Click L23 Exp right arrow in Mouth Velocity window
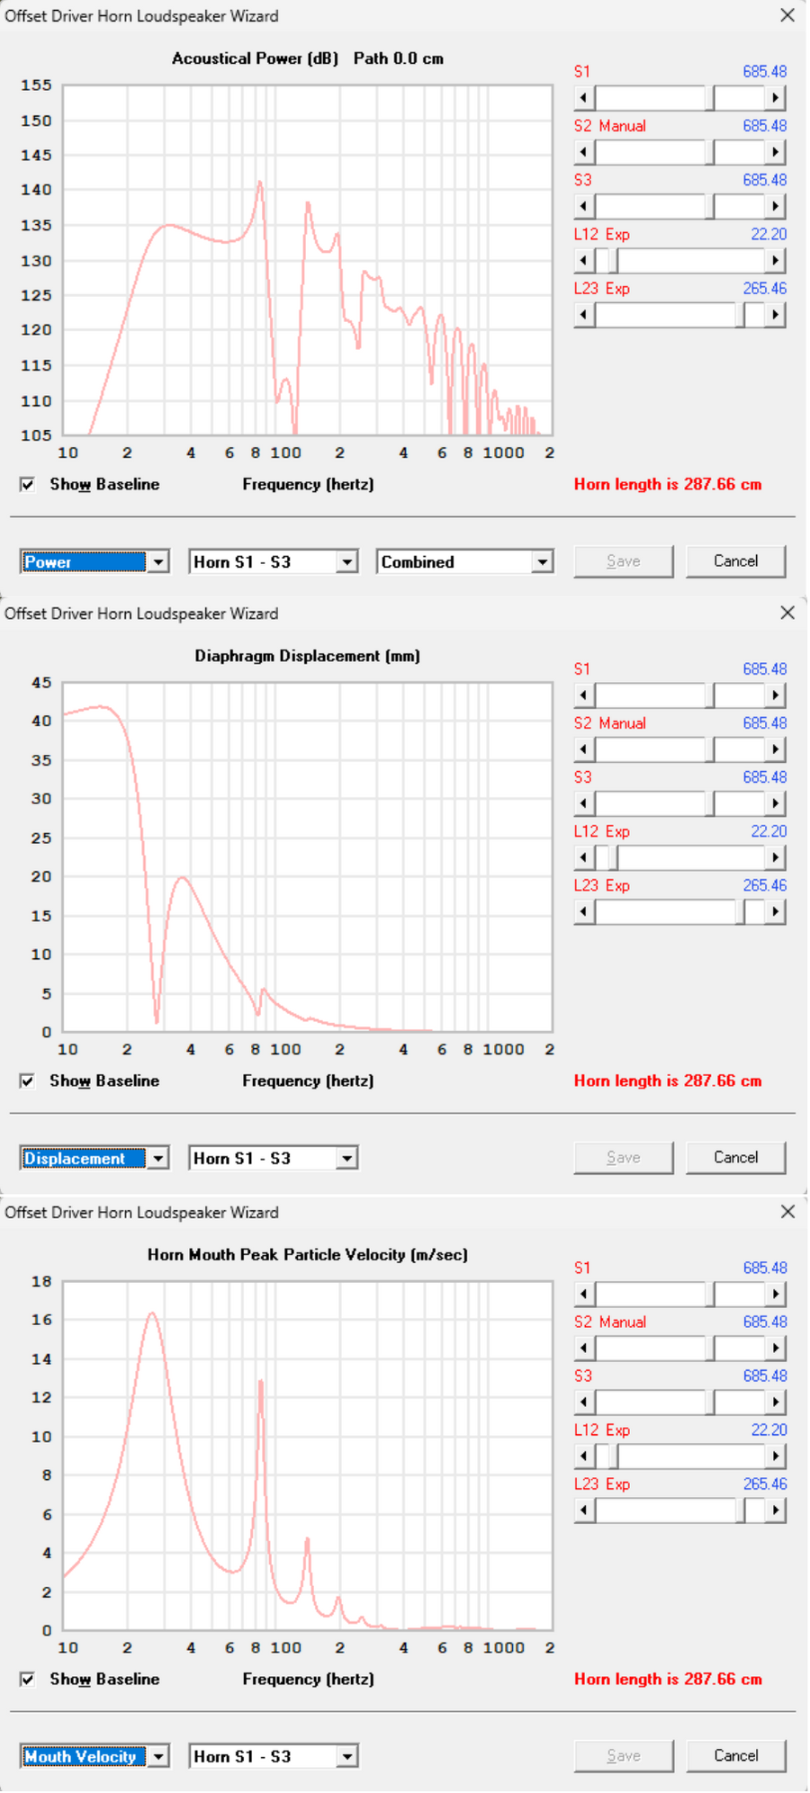The image size is (810, 1793). tap(776, 1510)
